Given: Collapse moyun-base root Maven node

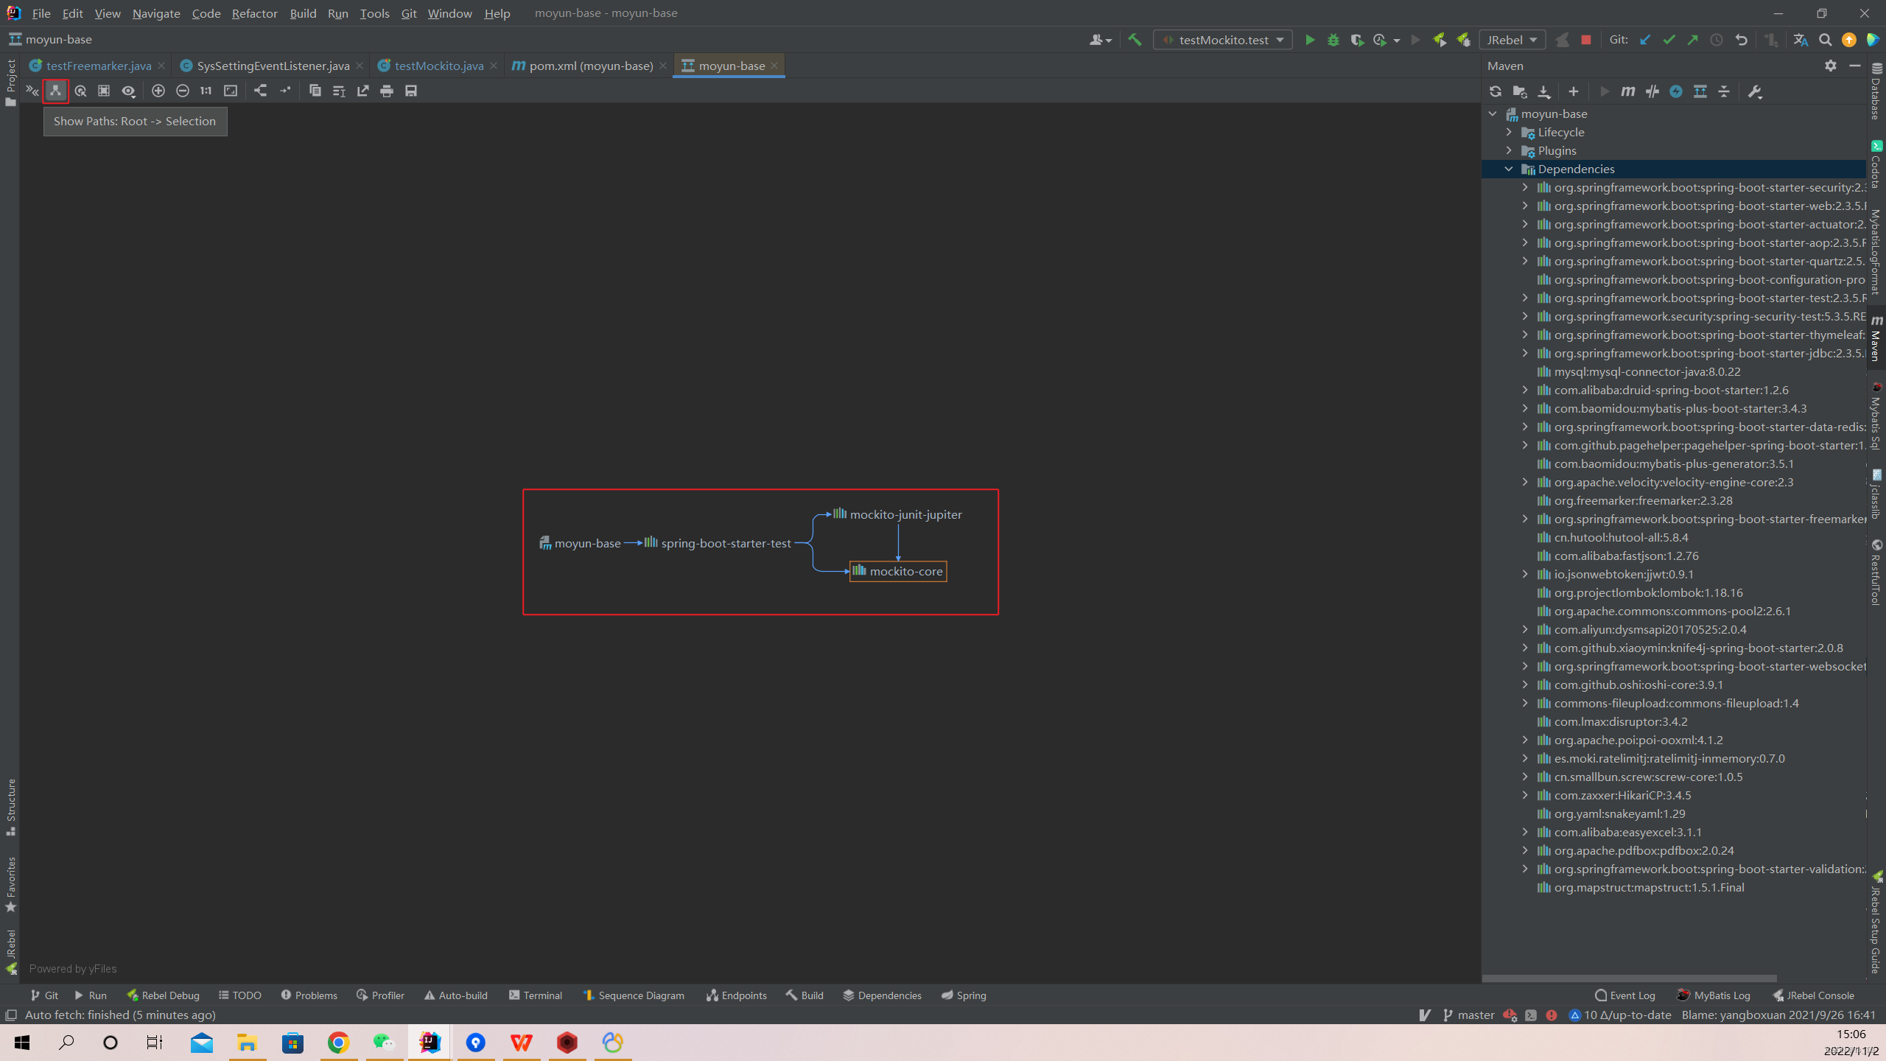Looking at the screenshot, I should point(1493,113).
